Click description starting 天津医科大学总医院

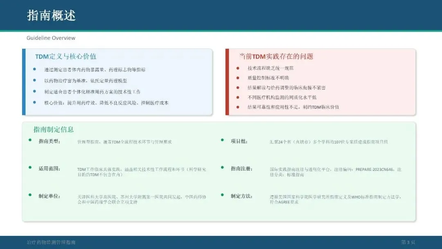point(142,199)
